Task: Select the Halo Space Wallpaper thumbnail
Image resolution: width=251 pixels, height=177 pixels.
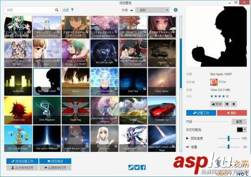Action: (47, 138)
